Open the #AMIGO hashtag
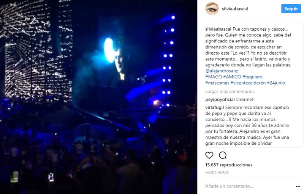 [232, 77]
